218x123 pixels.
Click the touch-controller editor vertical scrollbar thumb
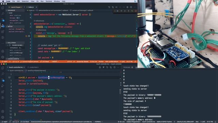(x=120, y=92)
